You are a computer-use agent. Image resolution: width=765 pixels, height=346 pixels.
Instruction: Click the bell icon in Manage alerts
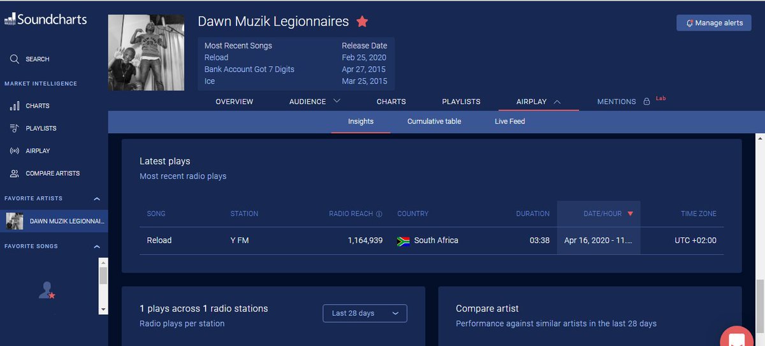tap(690, 23)
